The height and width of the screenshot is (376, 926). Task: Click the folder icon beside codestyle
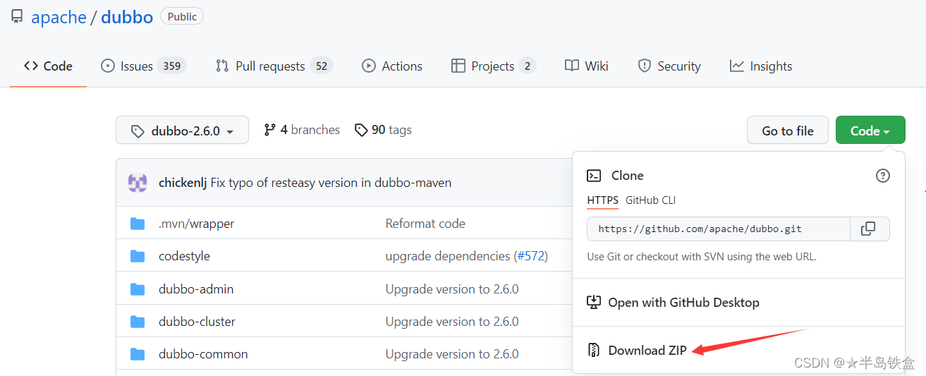click(x=138, y=256)
